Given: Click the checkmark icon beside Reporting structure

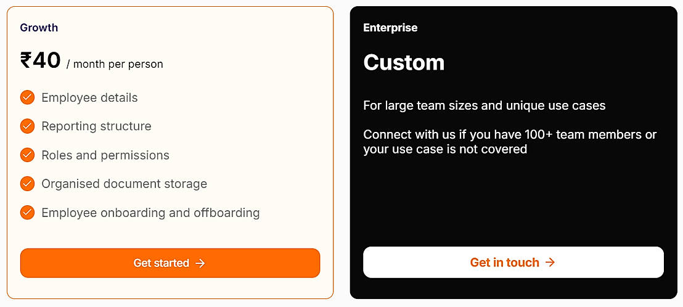Looking at the screenshot, I should coord(27,126).
